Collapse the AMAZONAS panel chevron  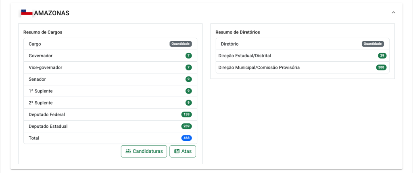(394, 13)
